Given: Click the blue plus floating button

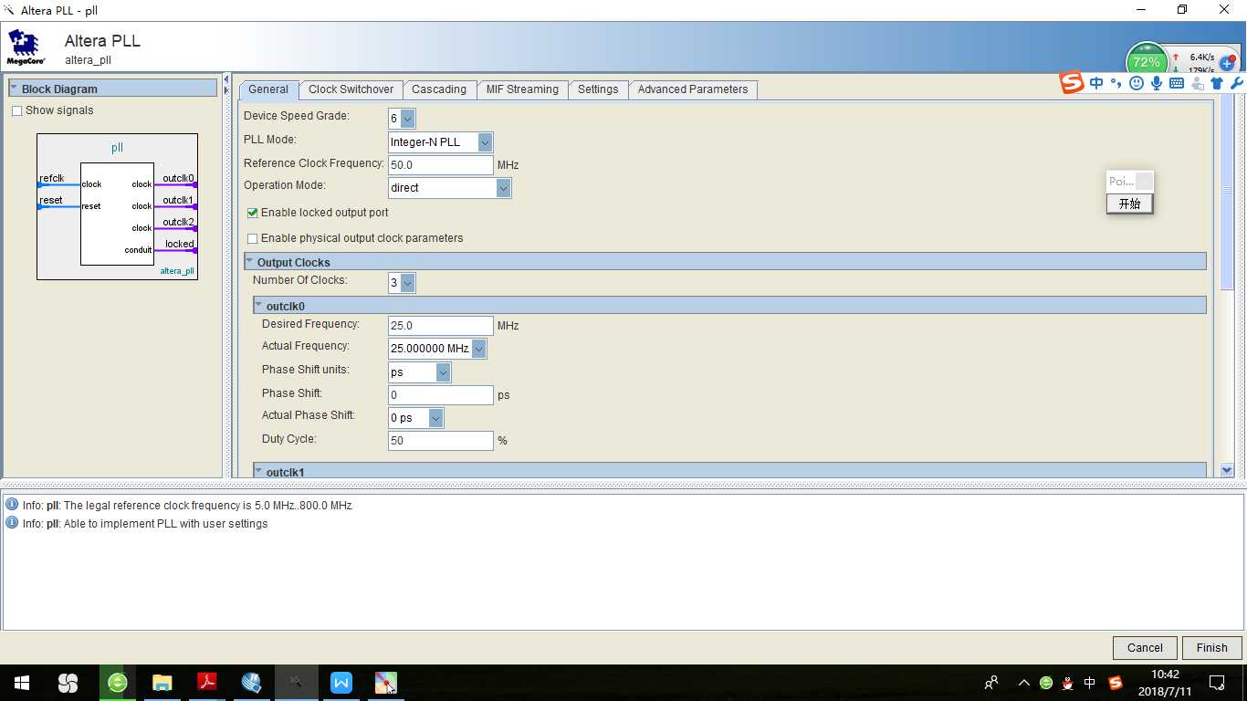Looking at the screenshot, I should pyautogui.click(x=1227, y=64).
